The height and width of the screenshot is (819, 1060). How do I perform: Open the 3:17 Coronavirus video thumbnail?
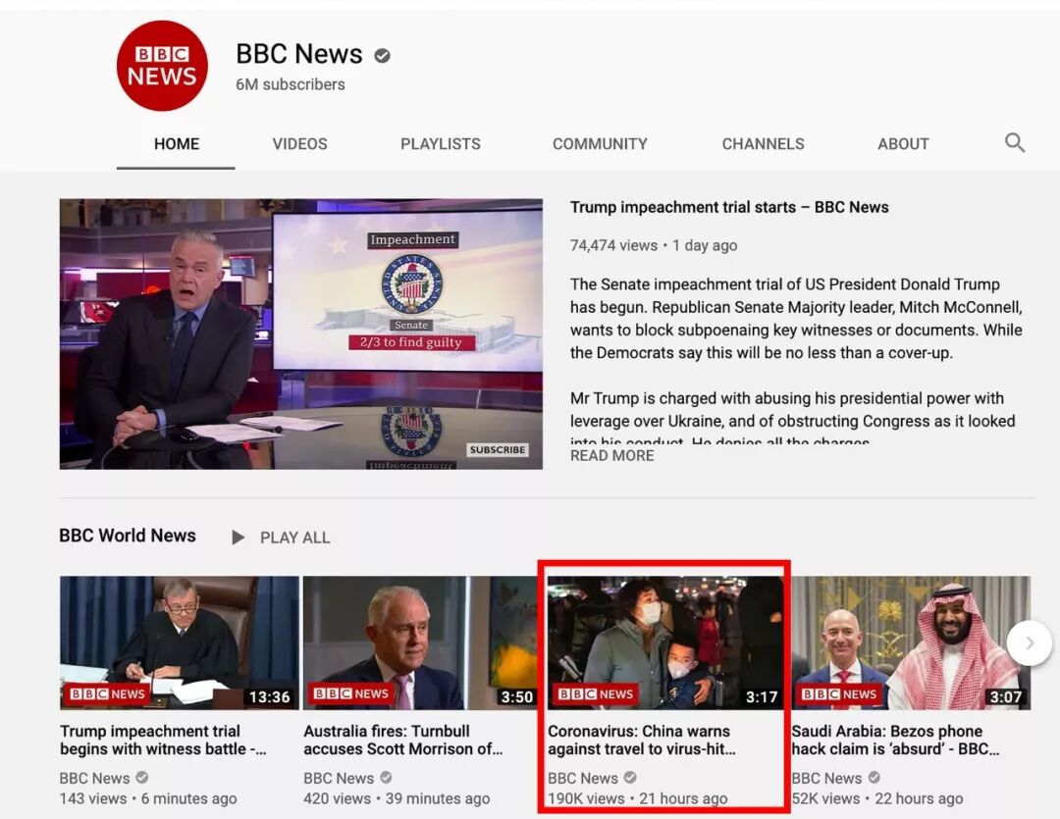665,642
